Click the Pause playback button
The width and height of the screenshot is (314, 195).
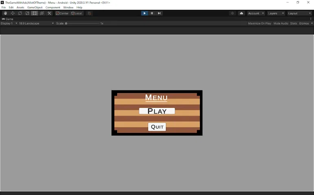pos(152,13)
